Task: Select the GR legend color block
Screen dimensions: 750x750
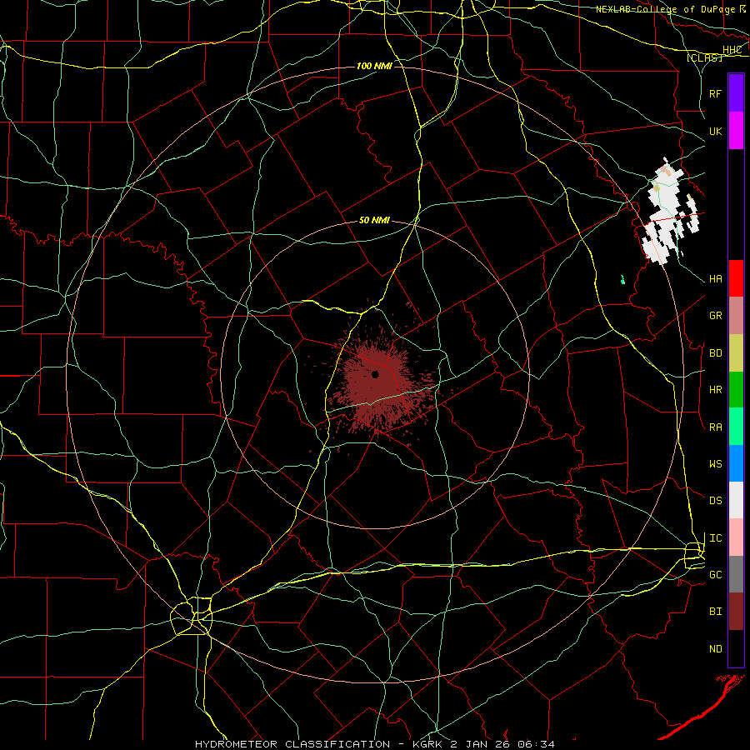Action: click(x=736, y=316)
